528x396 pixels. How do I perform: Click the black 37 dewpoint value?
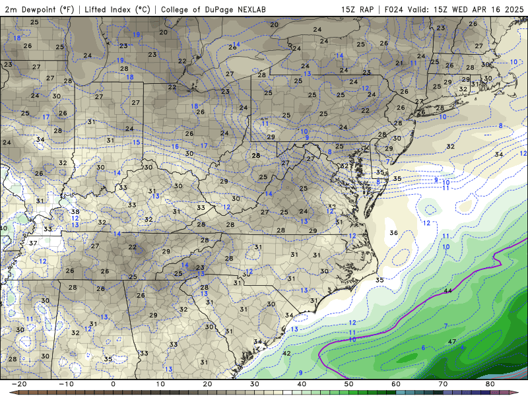[33, 243]
